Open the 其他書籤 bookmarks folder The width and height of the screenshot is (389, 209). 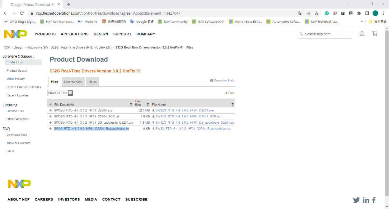[x=377, y=21]
